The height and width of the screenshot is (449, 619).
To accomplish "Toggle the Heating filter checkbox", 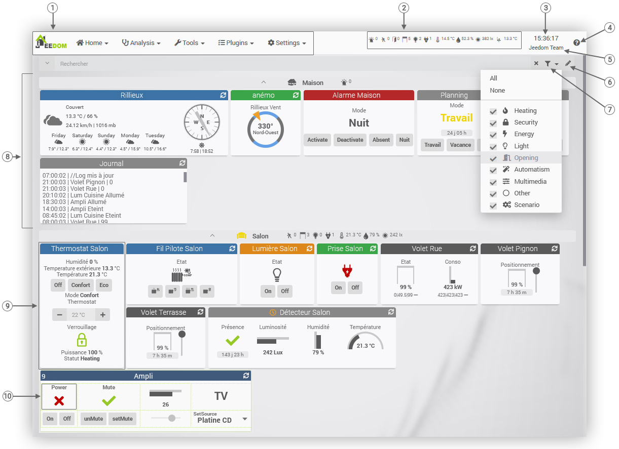I will pos(493,110).
